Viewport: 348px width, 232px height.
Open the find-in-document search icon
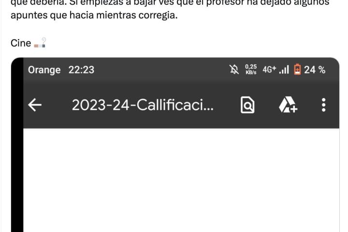[x=247, y=105]
